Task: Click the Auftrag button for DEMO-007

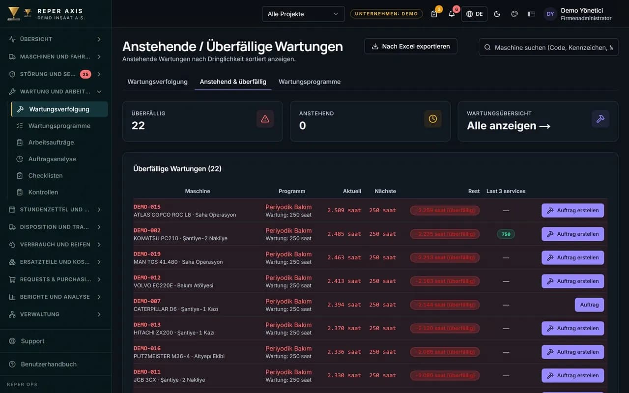Action: pyautogui.click(x=590, y=305)
